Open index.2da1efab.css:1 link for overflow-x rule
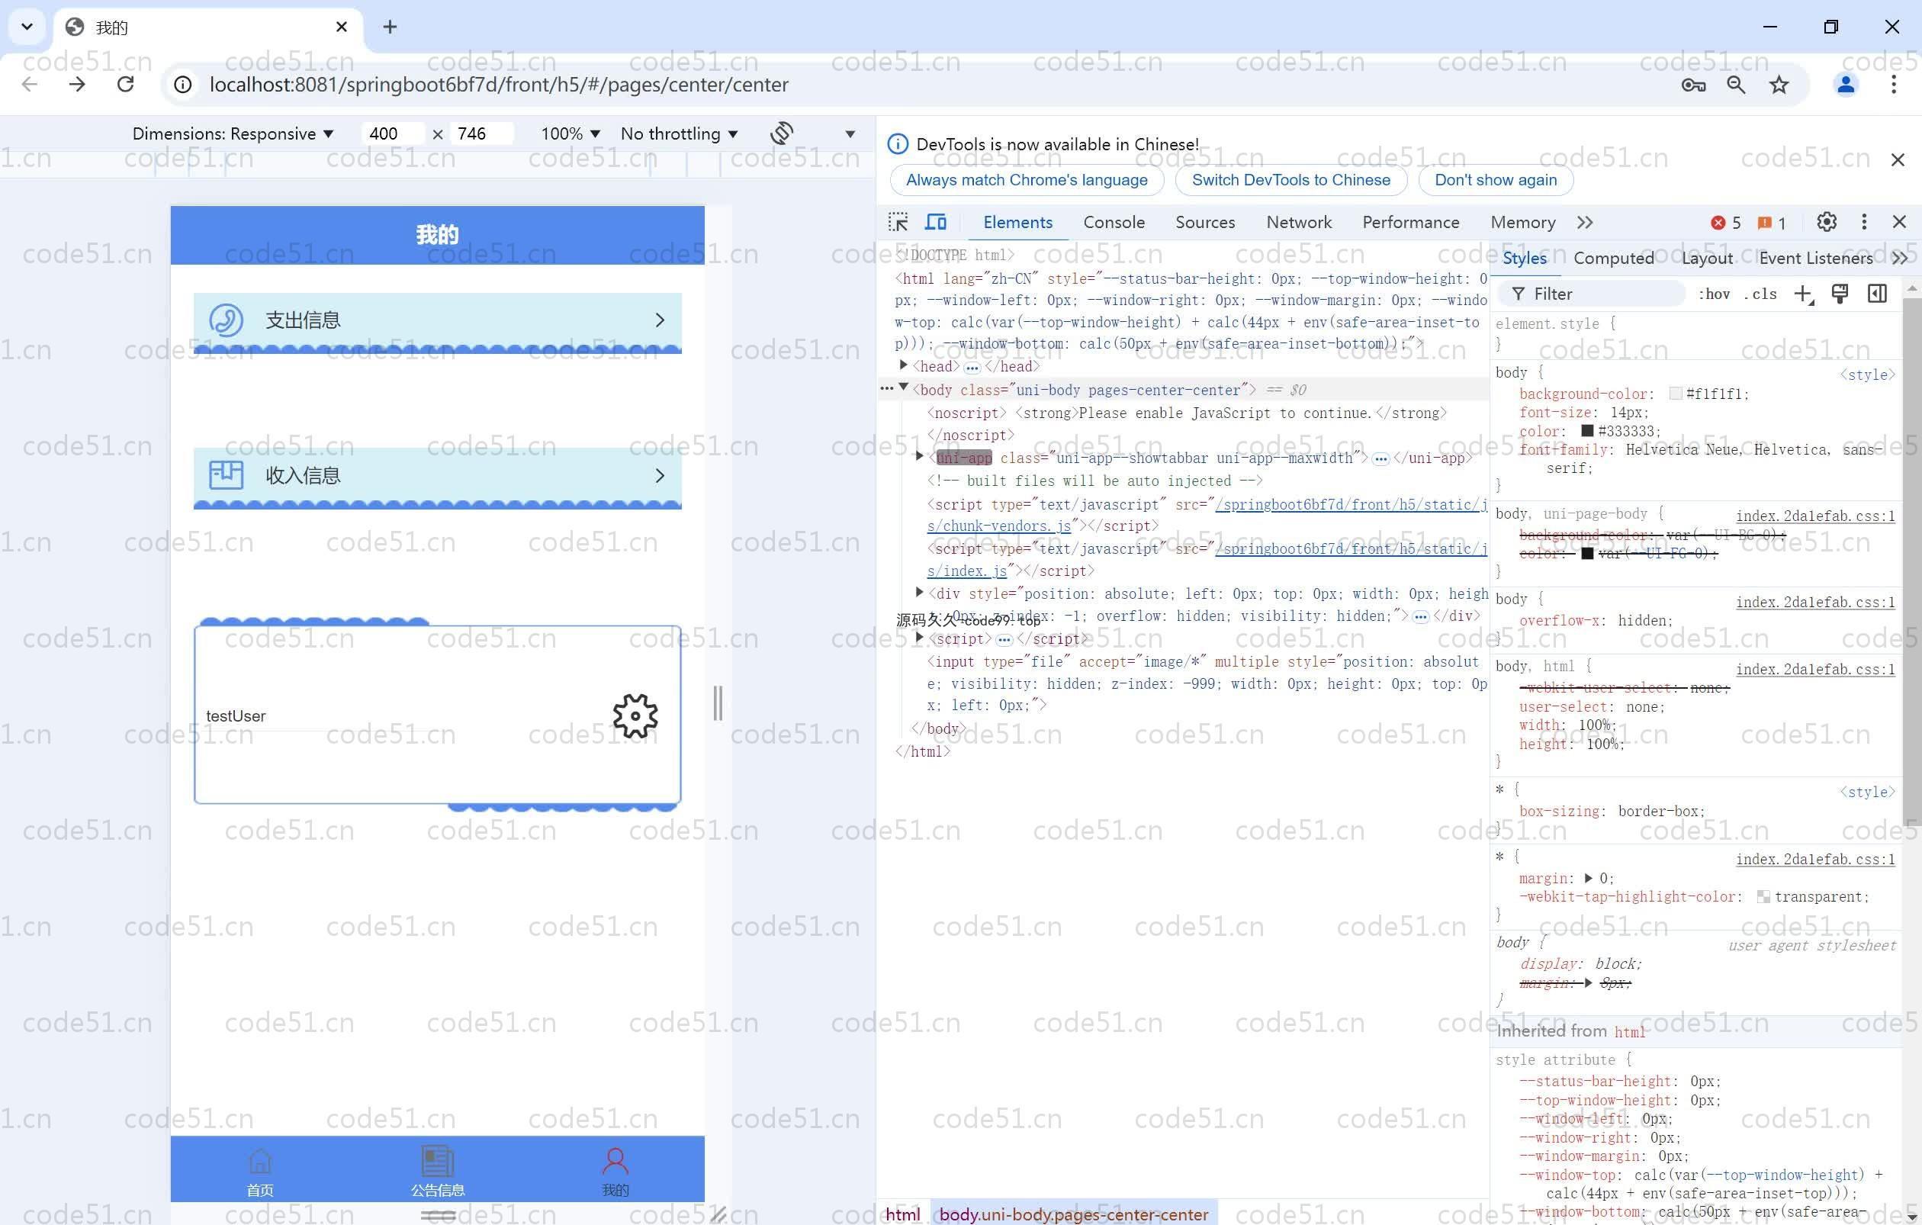The height and width of the screenshot is (1225, 1922). point(1815,602)
